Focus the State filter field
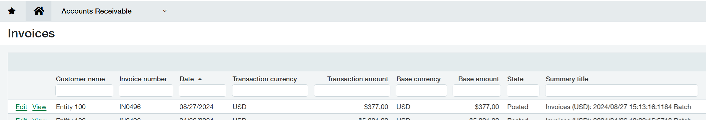 point(523,91)
